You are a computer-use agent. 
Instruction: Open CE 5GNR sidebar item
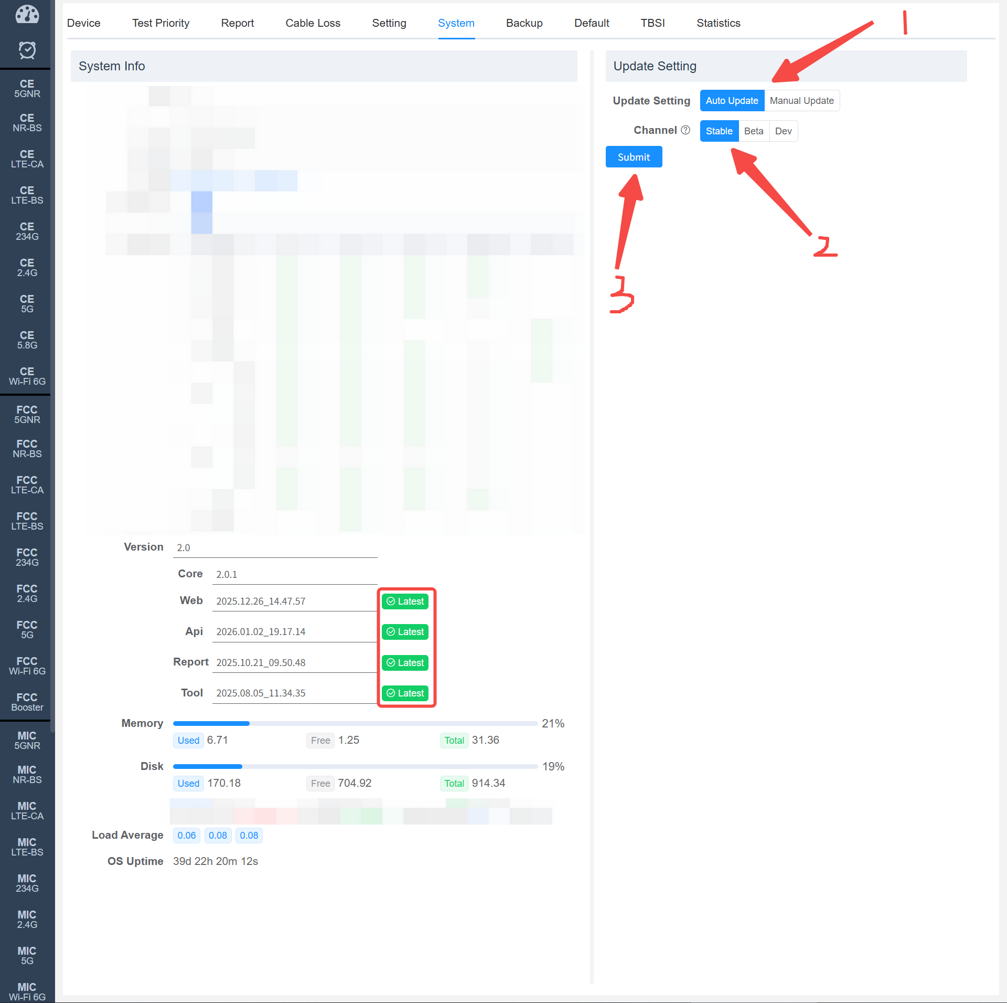coord(27,89)
